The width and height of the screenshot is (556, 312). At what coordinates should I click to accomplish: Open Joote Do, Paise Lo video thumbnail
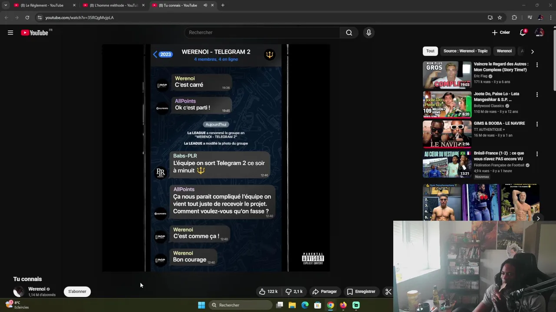point(447,104)
